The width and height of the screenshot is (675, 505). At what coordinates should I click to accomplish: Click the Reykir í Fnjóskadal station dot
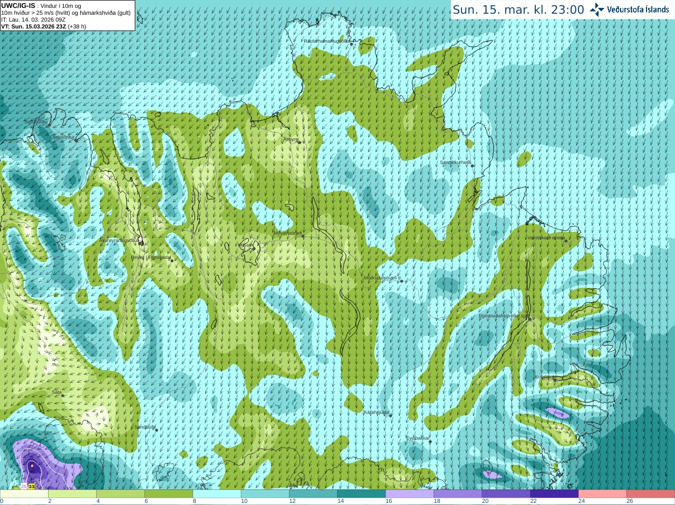click(x=172, y=260)
